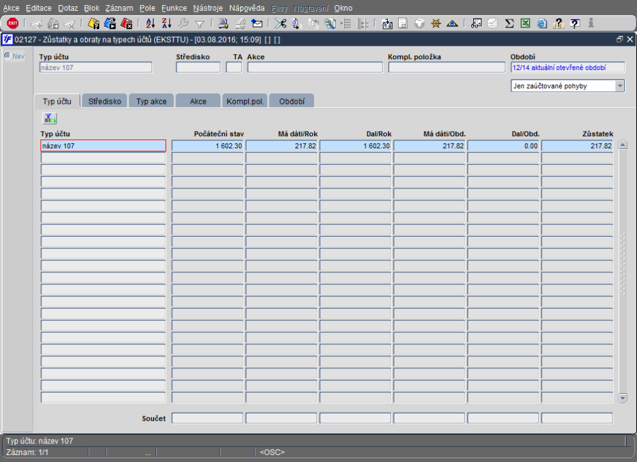The image size is (637, 462).
Task: Switch to the Kompl.pol. tab
Action: click(x=245, y=101)
